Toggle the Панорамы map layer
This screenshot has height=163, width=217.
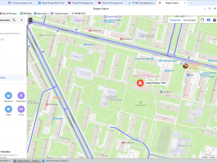[175, 20]
